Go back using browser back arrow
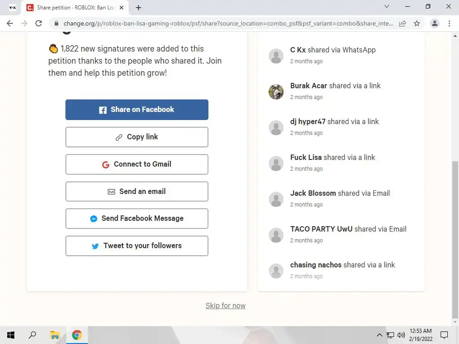The image size is (459, 344). coord(10,23)
